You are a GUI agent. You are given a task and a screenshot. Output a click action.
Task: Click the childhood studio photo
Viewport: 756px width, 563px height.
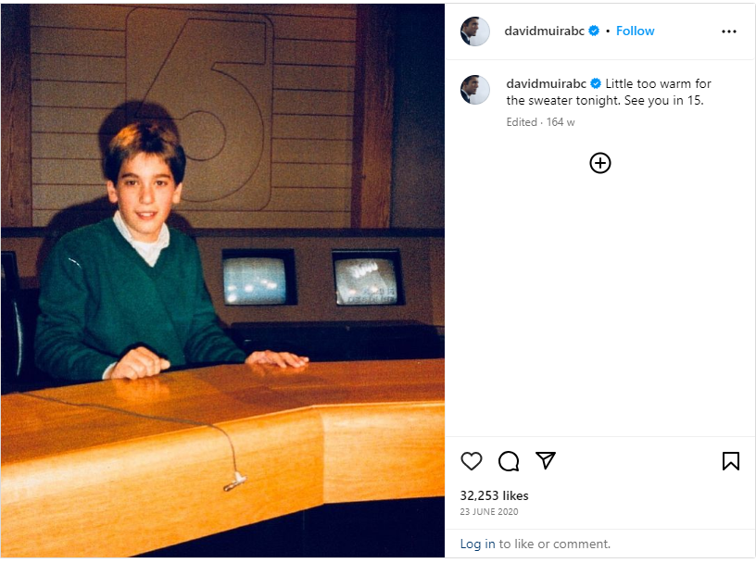(222, 281)
